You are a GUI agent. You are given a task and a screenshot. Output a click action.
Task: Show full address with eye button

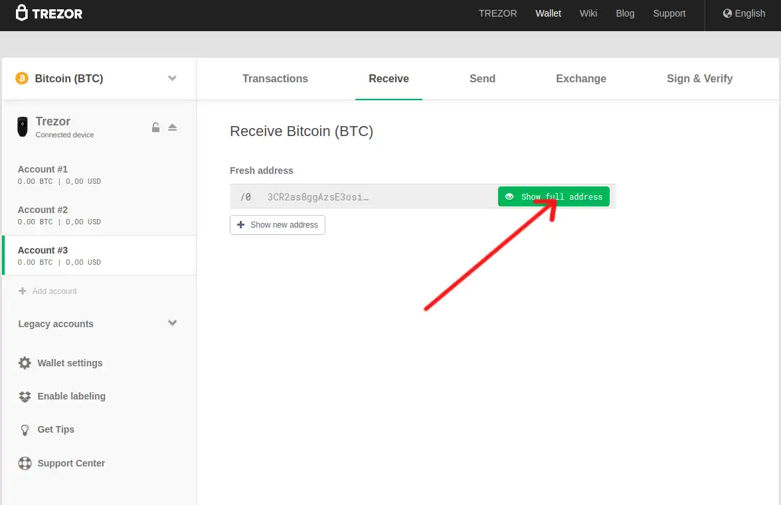pyautogui.click(x=553, y=196)
